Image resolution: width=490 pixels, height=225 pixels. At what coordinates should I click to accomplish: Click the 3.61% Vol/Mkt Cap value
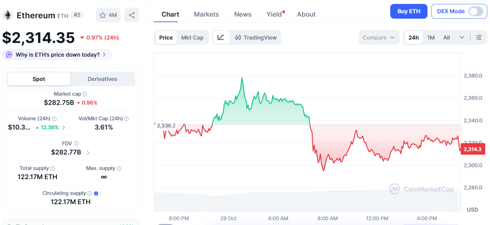[x=104, y=128]
